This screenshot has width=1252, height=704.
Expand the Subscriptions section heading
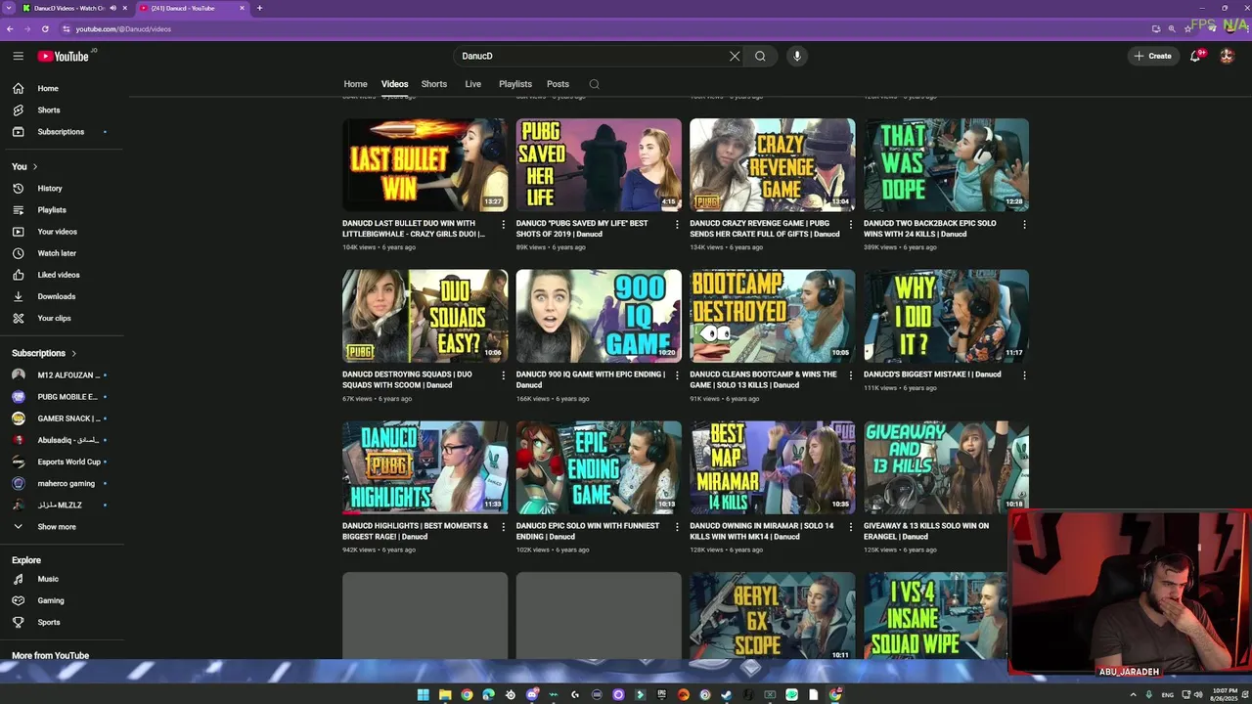point(44,353)
